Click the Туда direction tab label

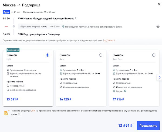(6, 12)
